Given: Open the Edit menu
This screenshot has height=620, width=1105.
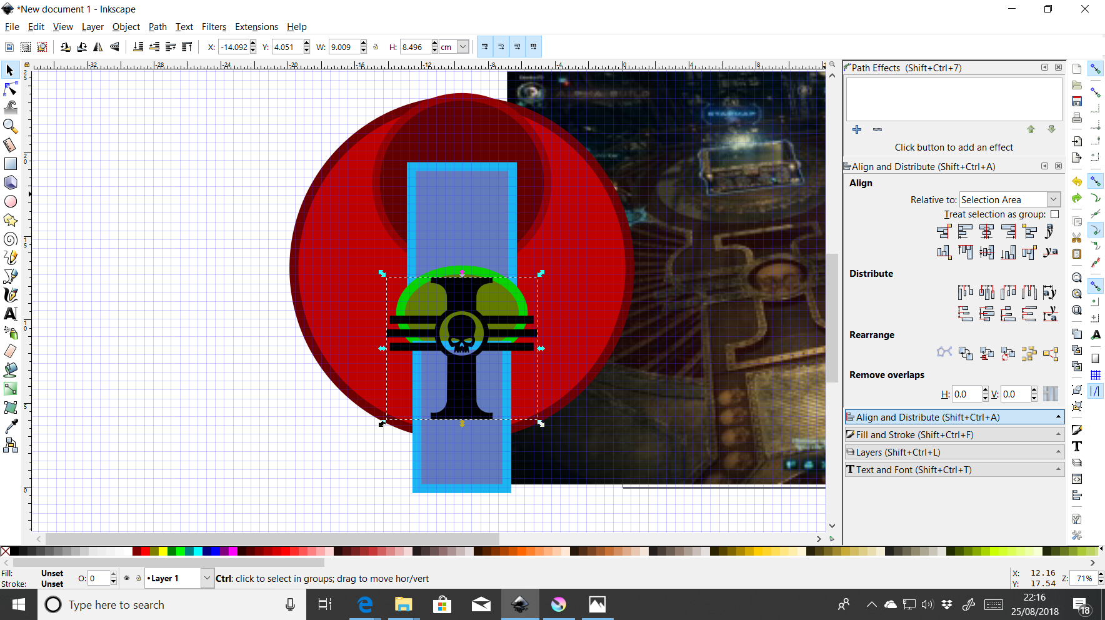Looking at the screenshot, I should coord(36,27).
